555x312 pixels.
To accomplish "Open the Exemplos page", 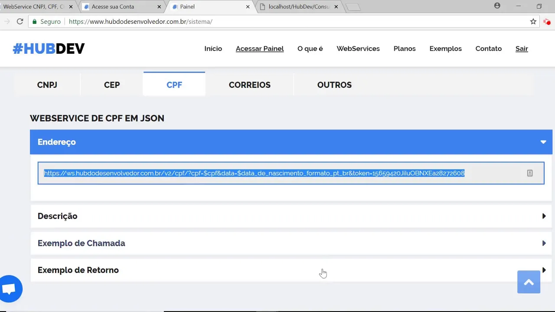I will pos(445,49).
